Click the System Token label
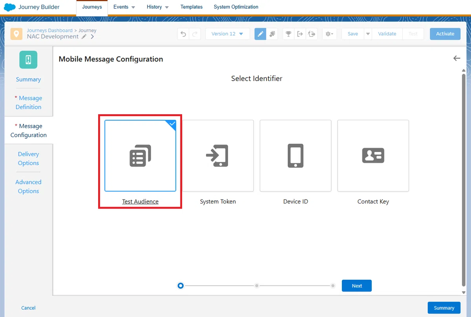This screenshot has width=471, height=317. pyautogui.click(x=218, y=202)
